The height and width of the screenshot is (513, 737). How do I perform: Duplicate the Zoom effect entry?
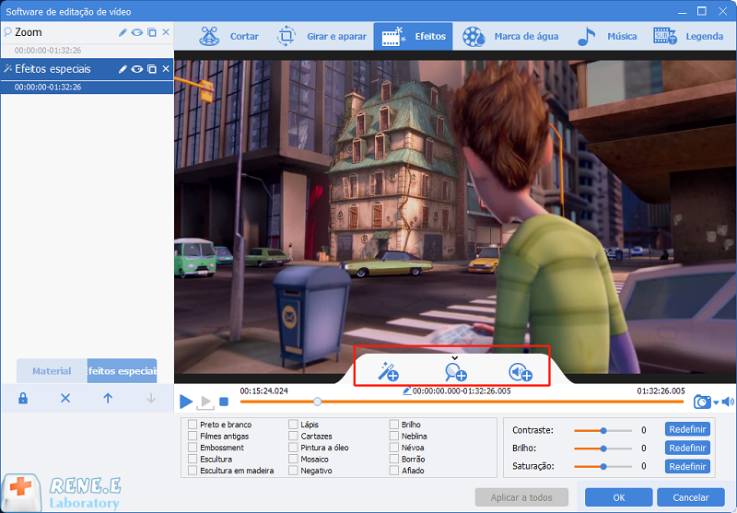coord(152,32)
